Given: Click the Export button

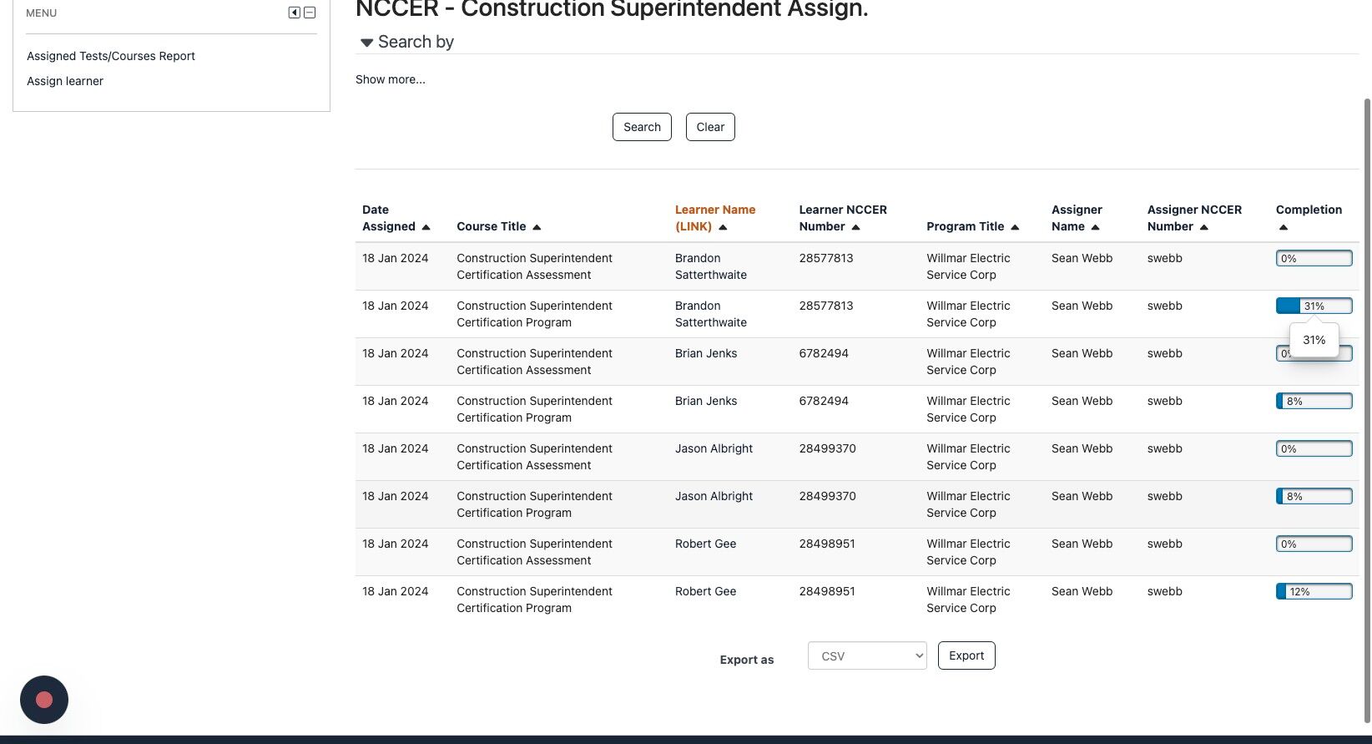Looking at the screenshot, I should coord(966,655).
